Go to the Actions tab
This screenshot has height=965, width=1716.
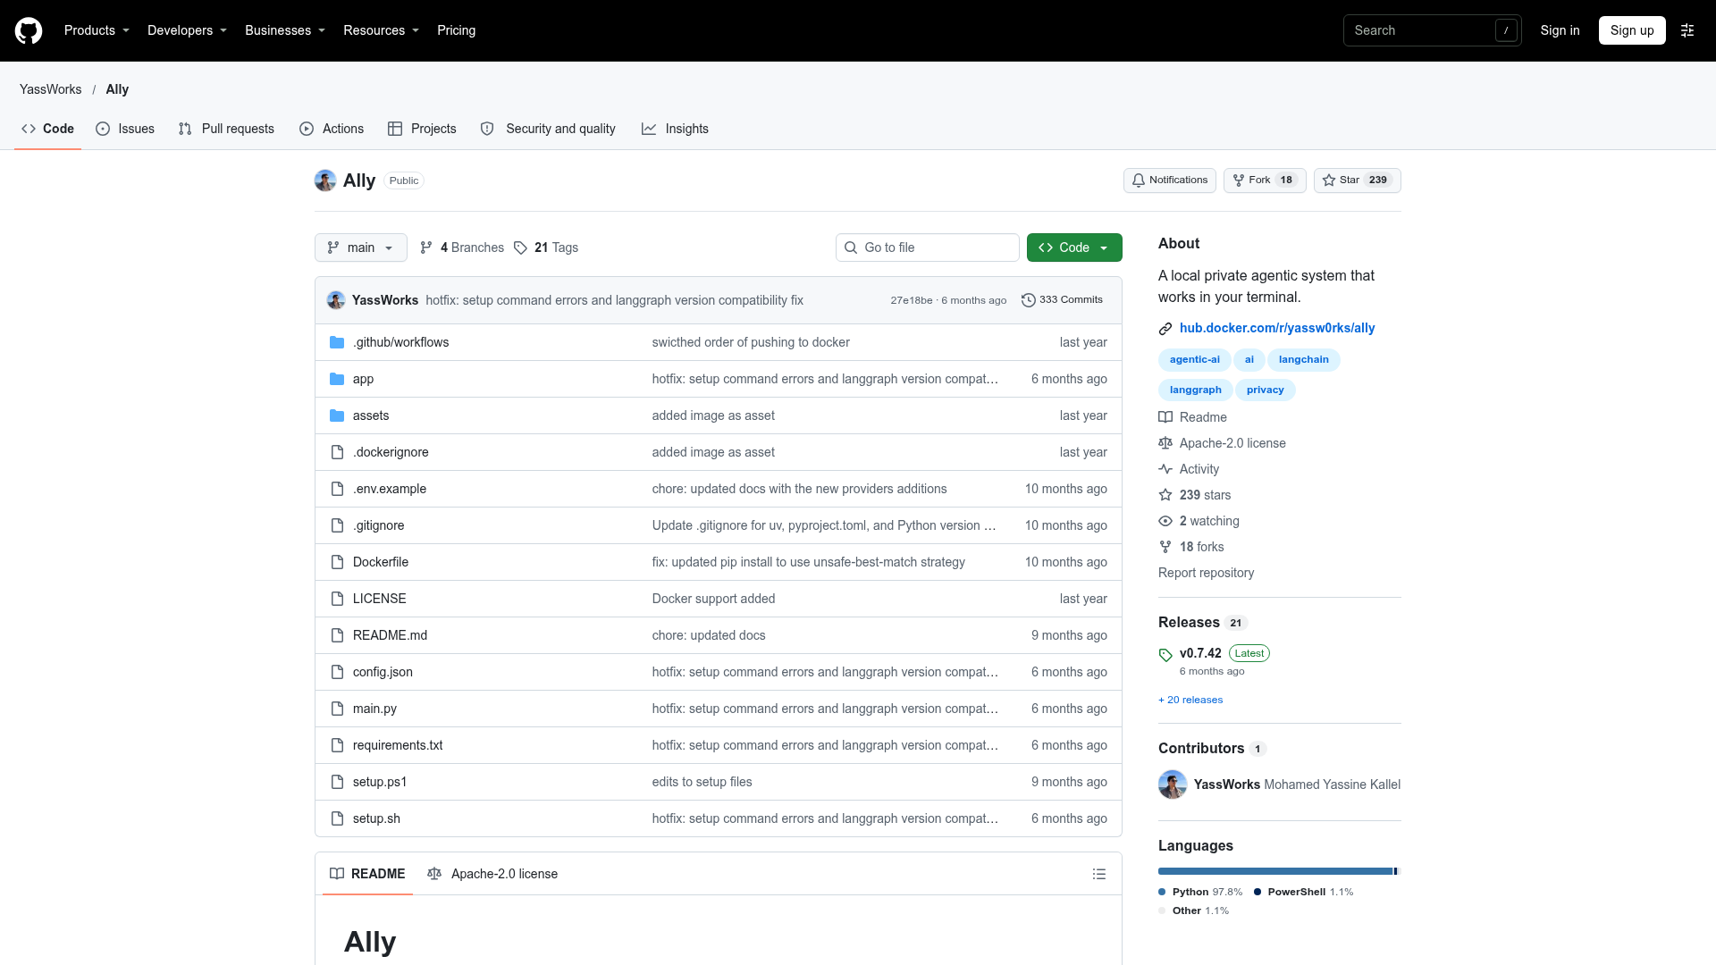pyautogui.click(x=332, y=129)
